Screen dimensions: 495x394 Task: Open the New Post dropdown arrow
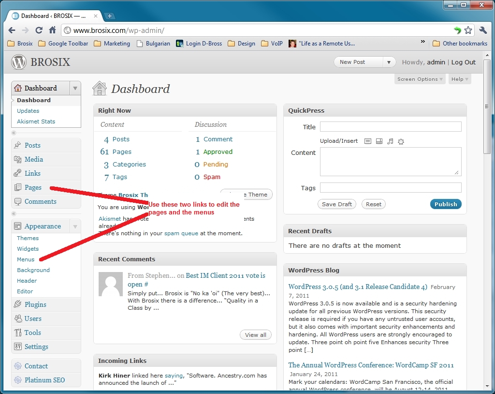pos(389,62)
